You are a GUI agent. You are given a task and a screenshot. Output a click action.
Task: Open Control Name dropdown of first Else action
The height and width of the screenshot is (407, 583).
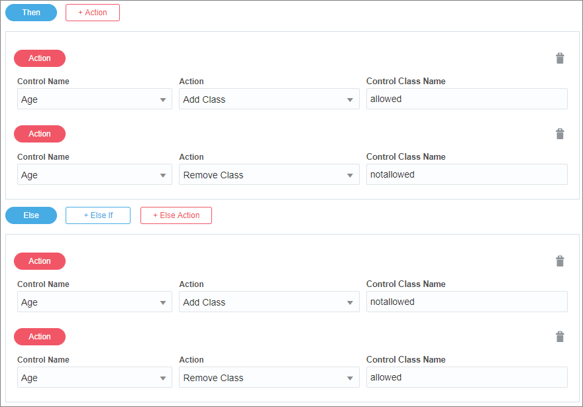(94, 302)
